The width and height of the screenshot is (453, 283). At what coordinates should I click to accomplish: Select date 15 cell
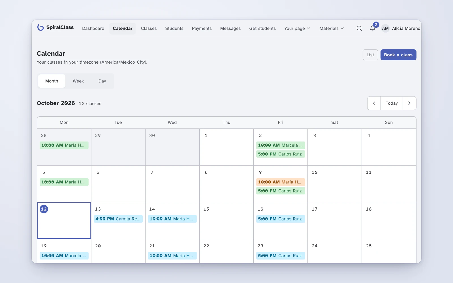click(226, 220)
